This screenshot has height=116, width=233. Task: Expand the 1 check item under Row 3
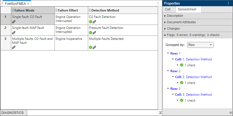tap(177, 100)
